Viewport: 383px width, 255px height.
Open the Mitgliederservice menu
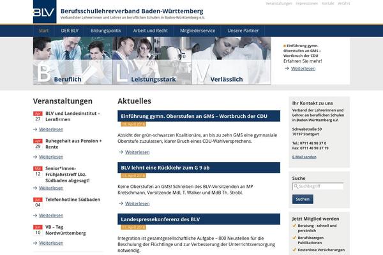point(197,31)
